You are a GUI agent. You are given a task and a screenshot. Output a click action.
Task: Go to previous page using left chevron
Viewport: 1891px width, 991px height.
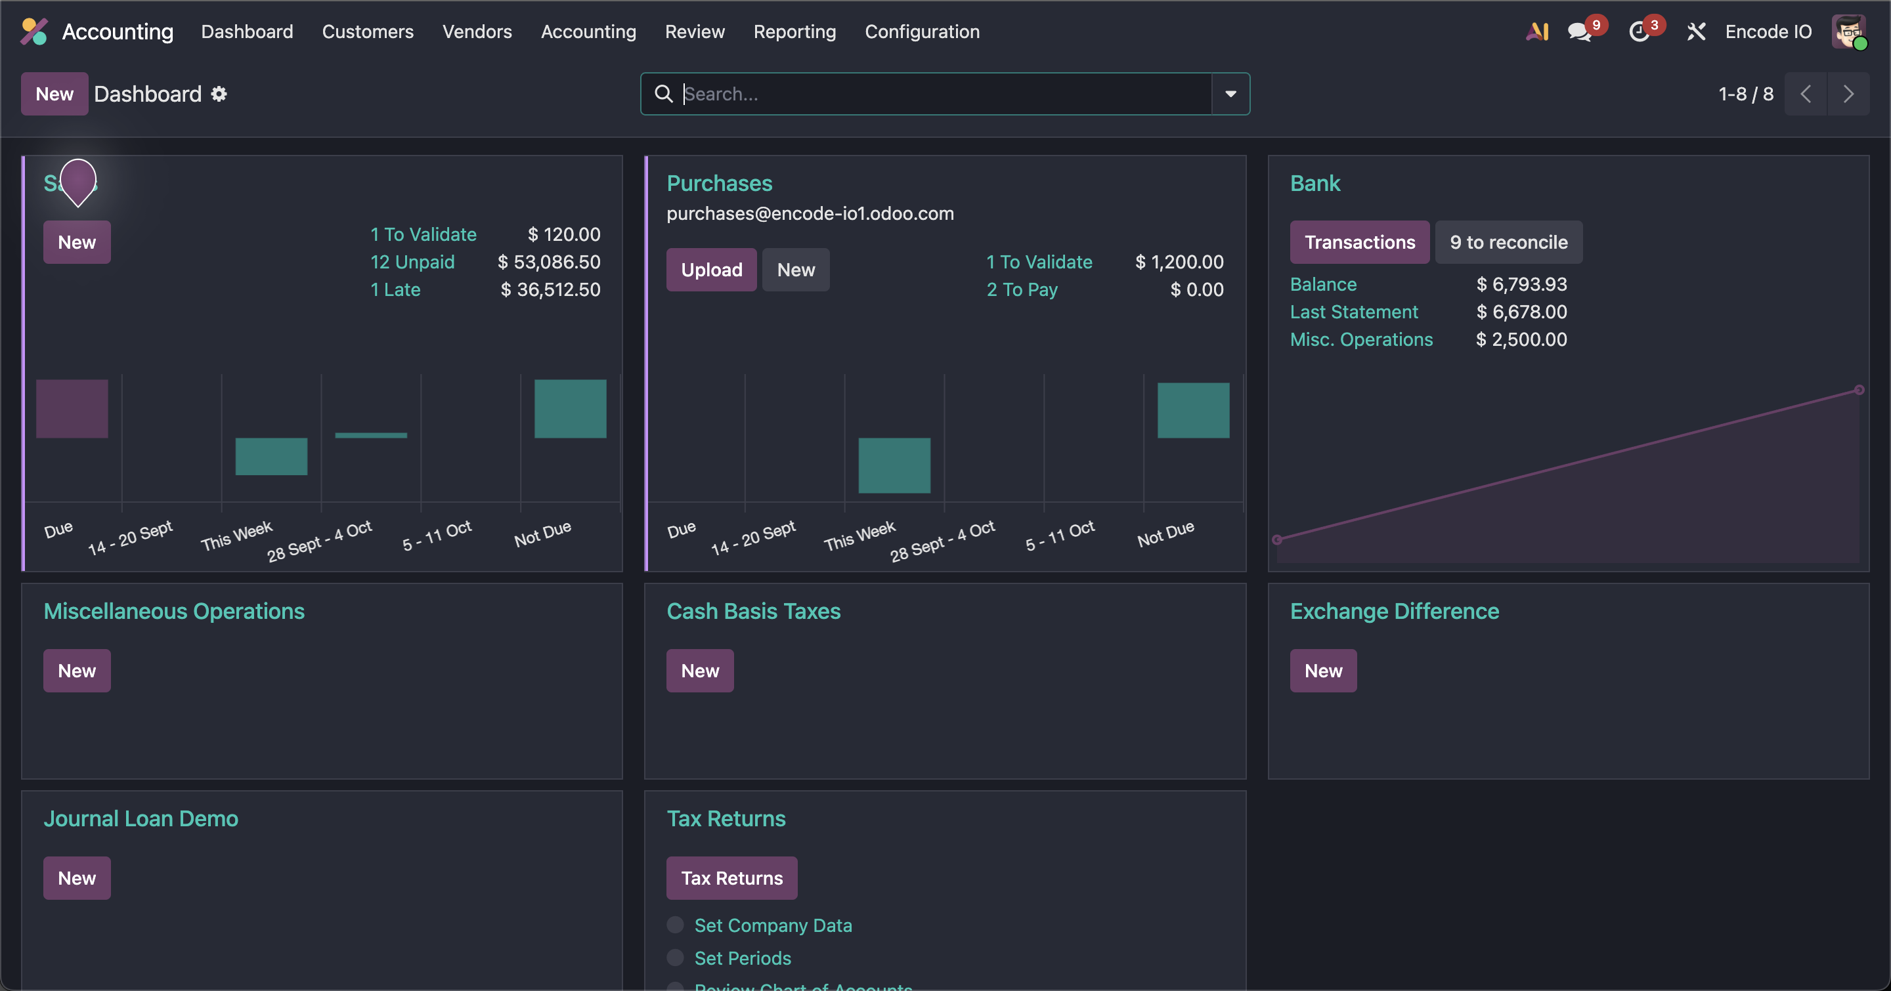[x=1805, y=94]
